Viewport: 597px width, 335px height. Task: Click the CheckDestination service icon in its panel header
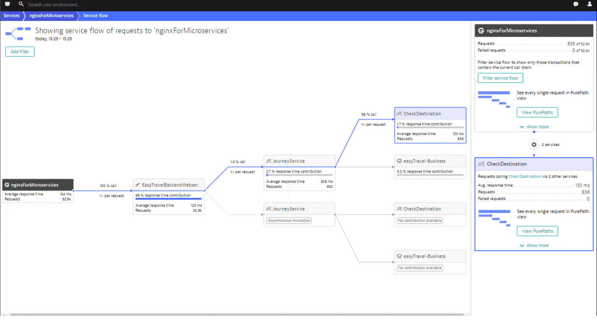481,164
